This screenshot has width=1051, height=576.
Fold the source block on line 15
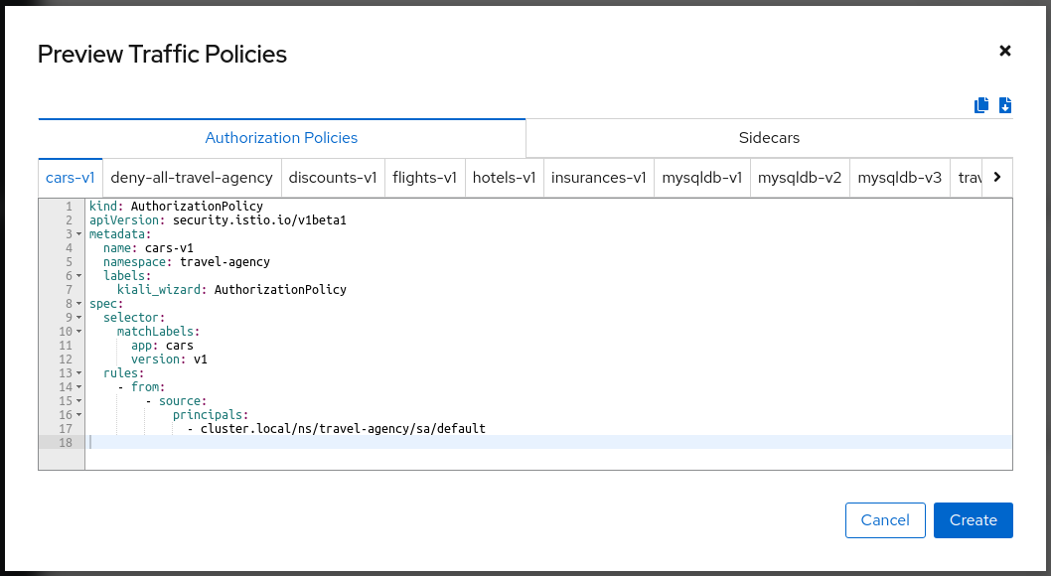click(78, 401)
